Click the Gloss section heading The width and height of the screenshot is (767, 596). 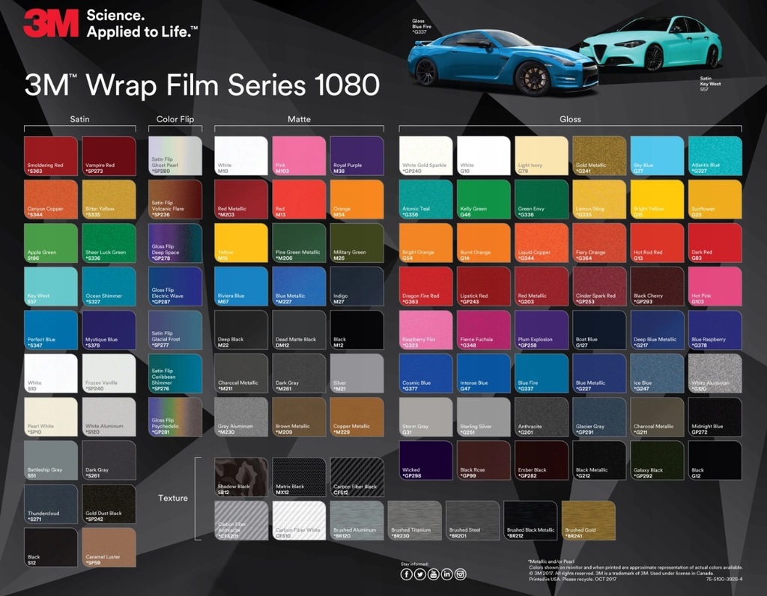(x=570, y=119)
